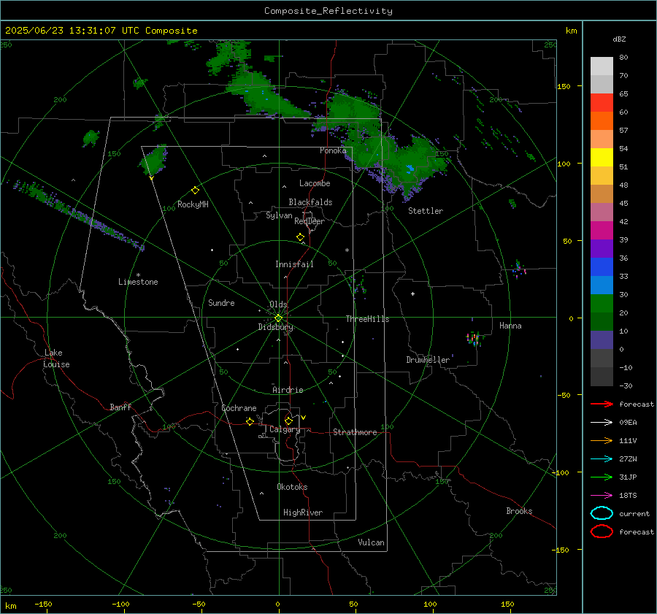Select the yellow 54 dBZ color swatch
The width and height of the screenshot is (657, 614).
pos(602,157)
